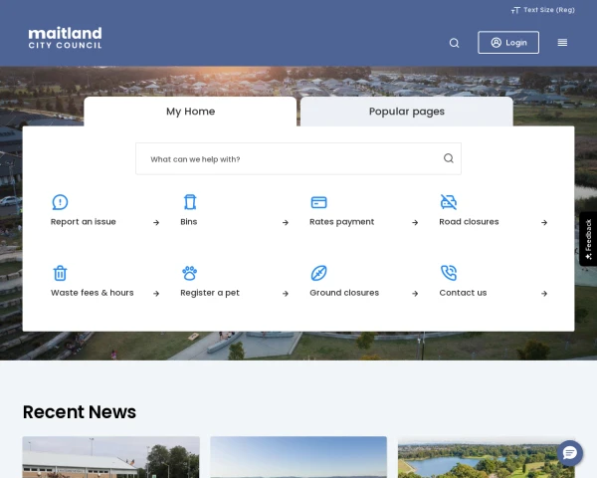Viewport: 597px width, 478px height.
Task: Click the Register a pet paw icon
Action: (x=189, y=273)
